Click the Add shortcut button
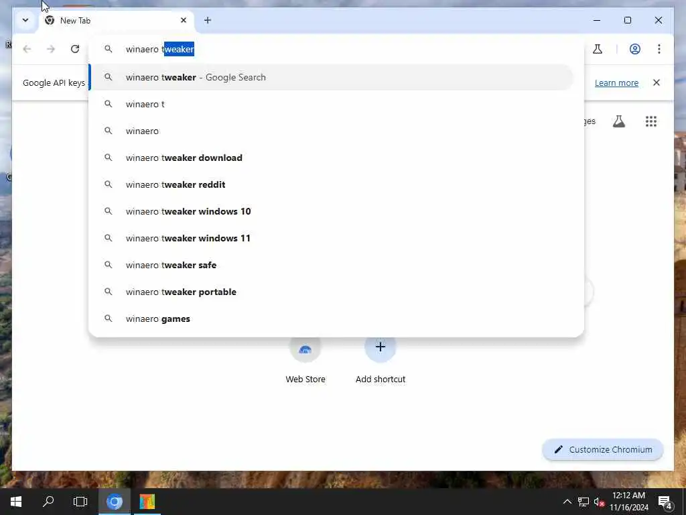Screen dimensions: 686x515 pos(381,359)
